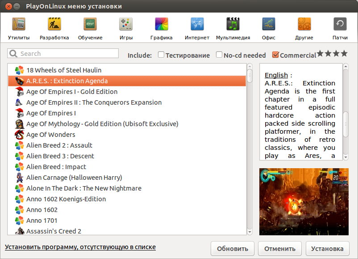Follow the English link in description

(x=276, y=75)
